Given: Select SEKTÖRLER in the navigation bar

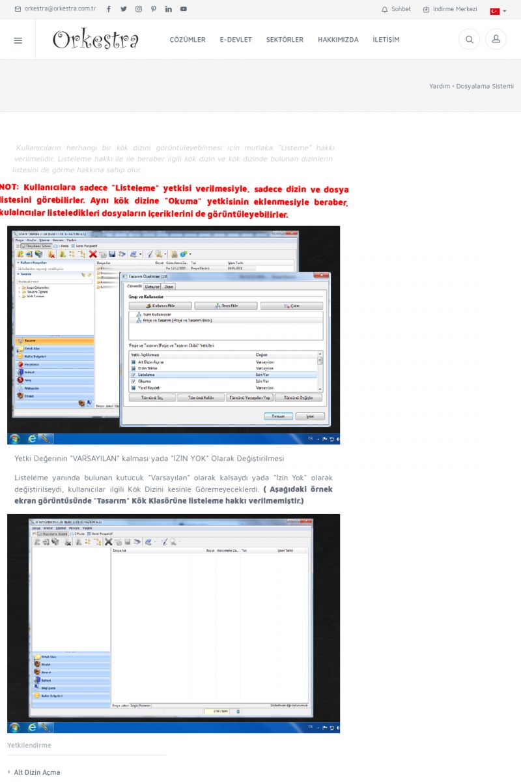Looking at the screenshot, I should (285, 40).
